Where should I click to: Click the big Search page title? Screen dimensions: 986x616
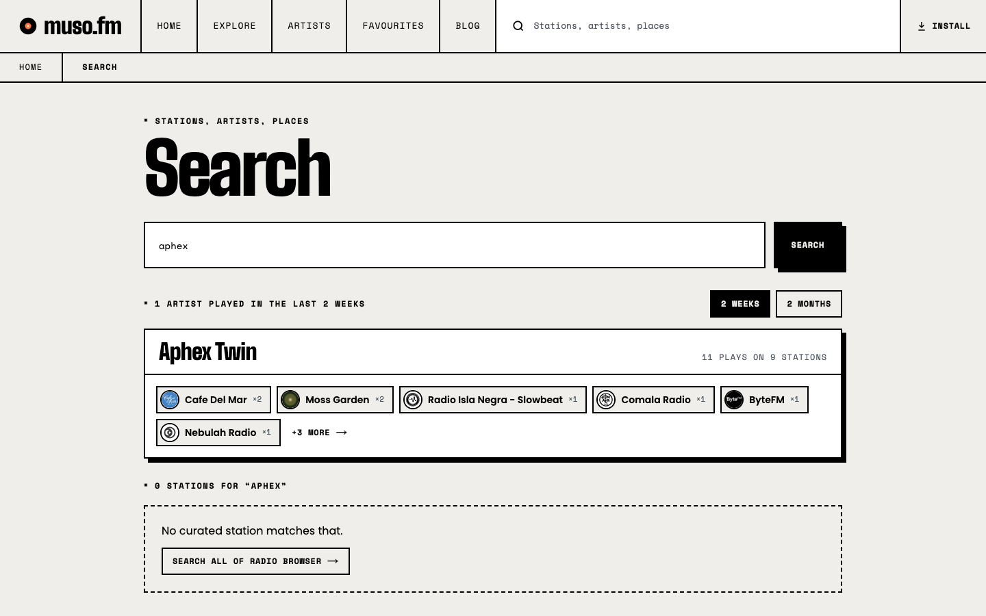(238, 168)
